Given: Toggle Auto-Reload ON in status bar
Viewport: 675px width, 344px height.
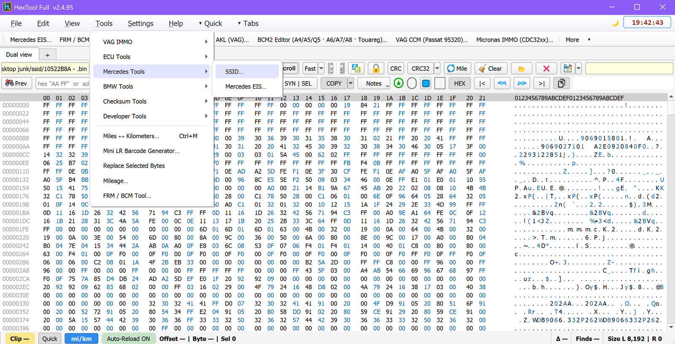Looking at the screenshot, I should 128,339.
